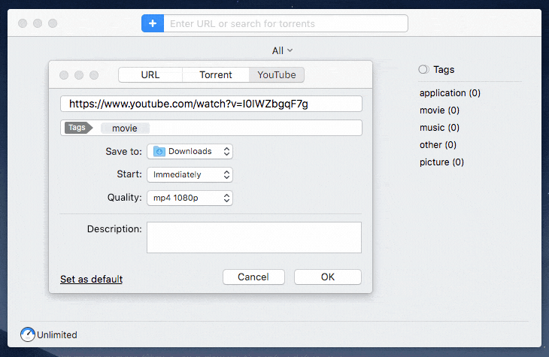Filter by music (0) tag

439,128
